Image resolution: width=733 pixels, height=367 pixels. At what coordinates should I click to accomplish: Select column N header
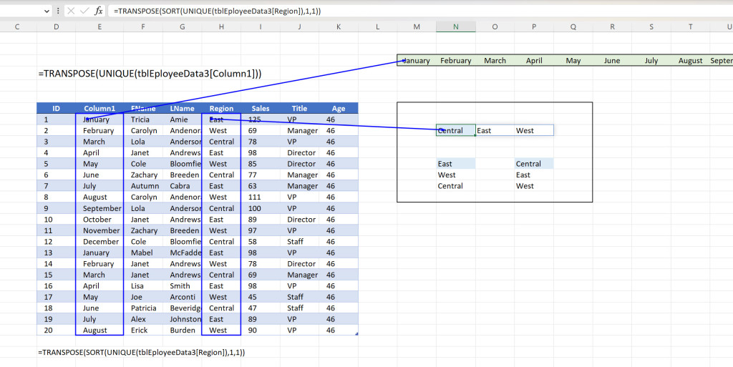tap(456, 27)
